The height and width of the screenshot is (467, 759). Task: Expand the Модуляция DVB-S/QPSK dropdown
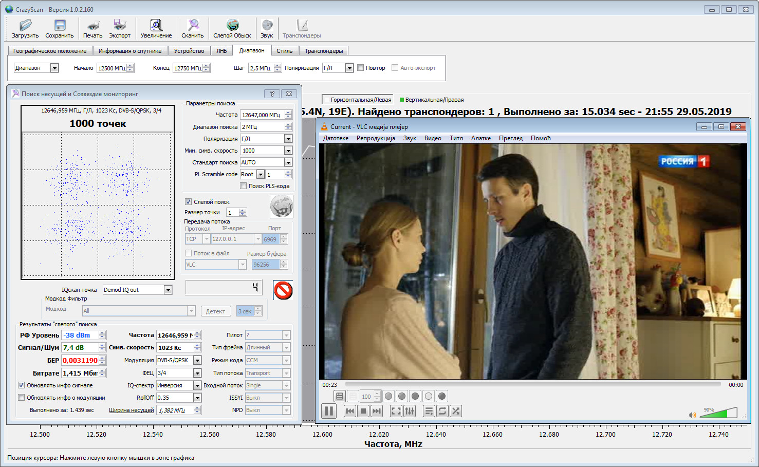pyautogui.click(x=197, y=361)
